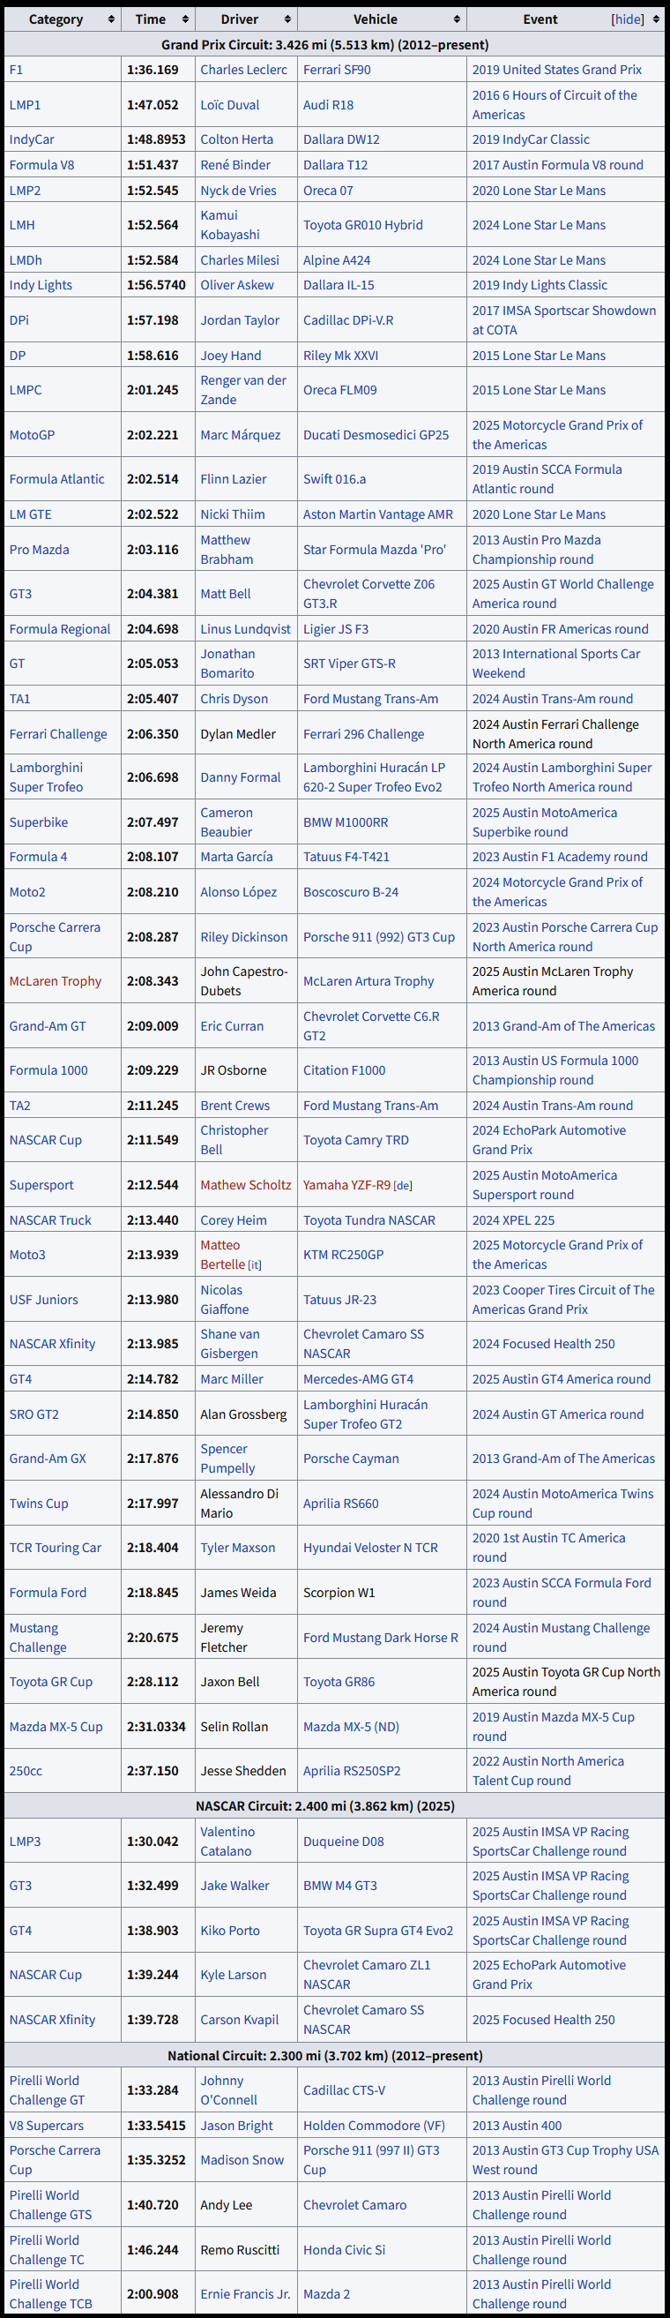670x2318 pixels.
Task: Open Toyota GR010 Hybrid link
Action: tap(362, 225)
